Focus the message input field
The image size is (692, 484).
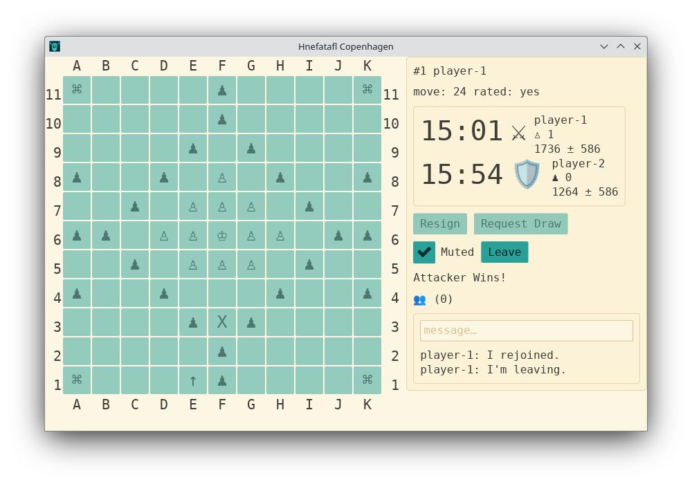pyautogui.click(x=527, y=331)
